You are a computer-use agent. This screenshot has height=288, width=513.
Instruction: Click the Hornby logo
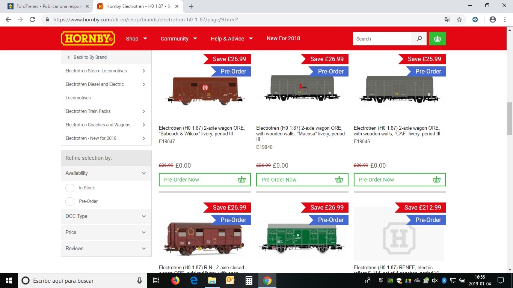tap(88, 39)
